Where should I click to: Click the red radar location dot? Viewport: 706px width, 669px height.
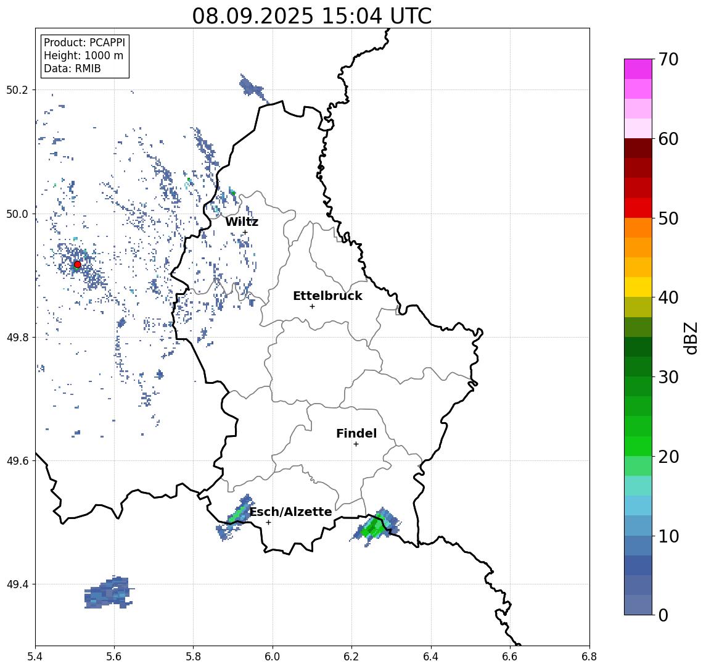[78, 265]
